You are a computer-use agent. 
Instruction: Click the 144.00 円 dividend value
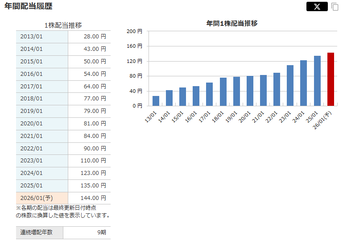tap(95, 198)
